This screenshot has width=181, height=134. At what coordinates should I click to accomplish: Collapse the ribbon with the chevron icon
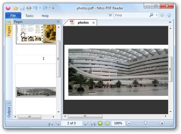pyautogui.click(x=110, y=15)
